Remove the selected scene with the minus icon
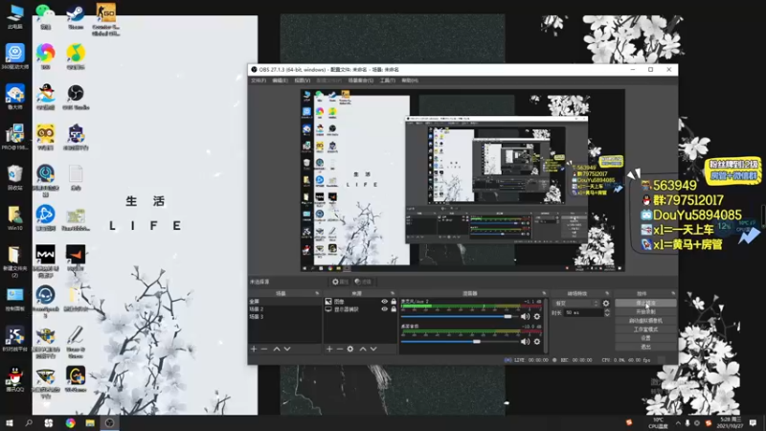 (264, 349)
